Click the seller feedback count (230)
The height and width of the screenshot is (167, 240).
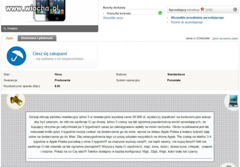click(x=209, y=10)
